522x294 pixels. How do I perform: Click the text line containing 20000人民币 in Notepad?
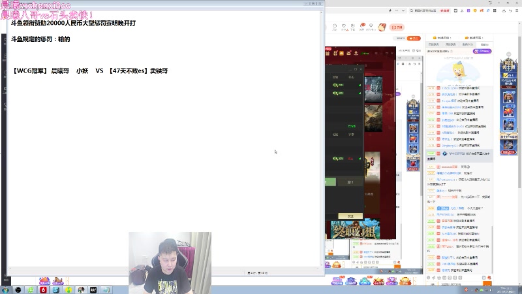73,24
